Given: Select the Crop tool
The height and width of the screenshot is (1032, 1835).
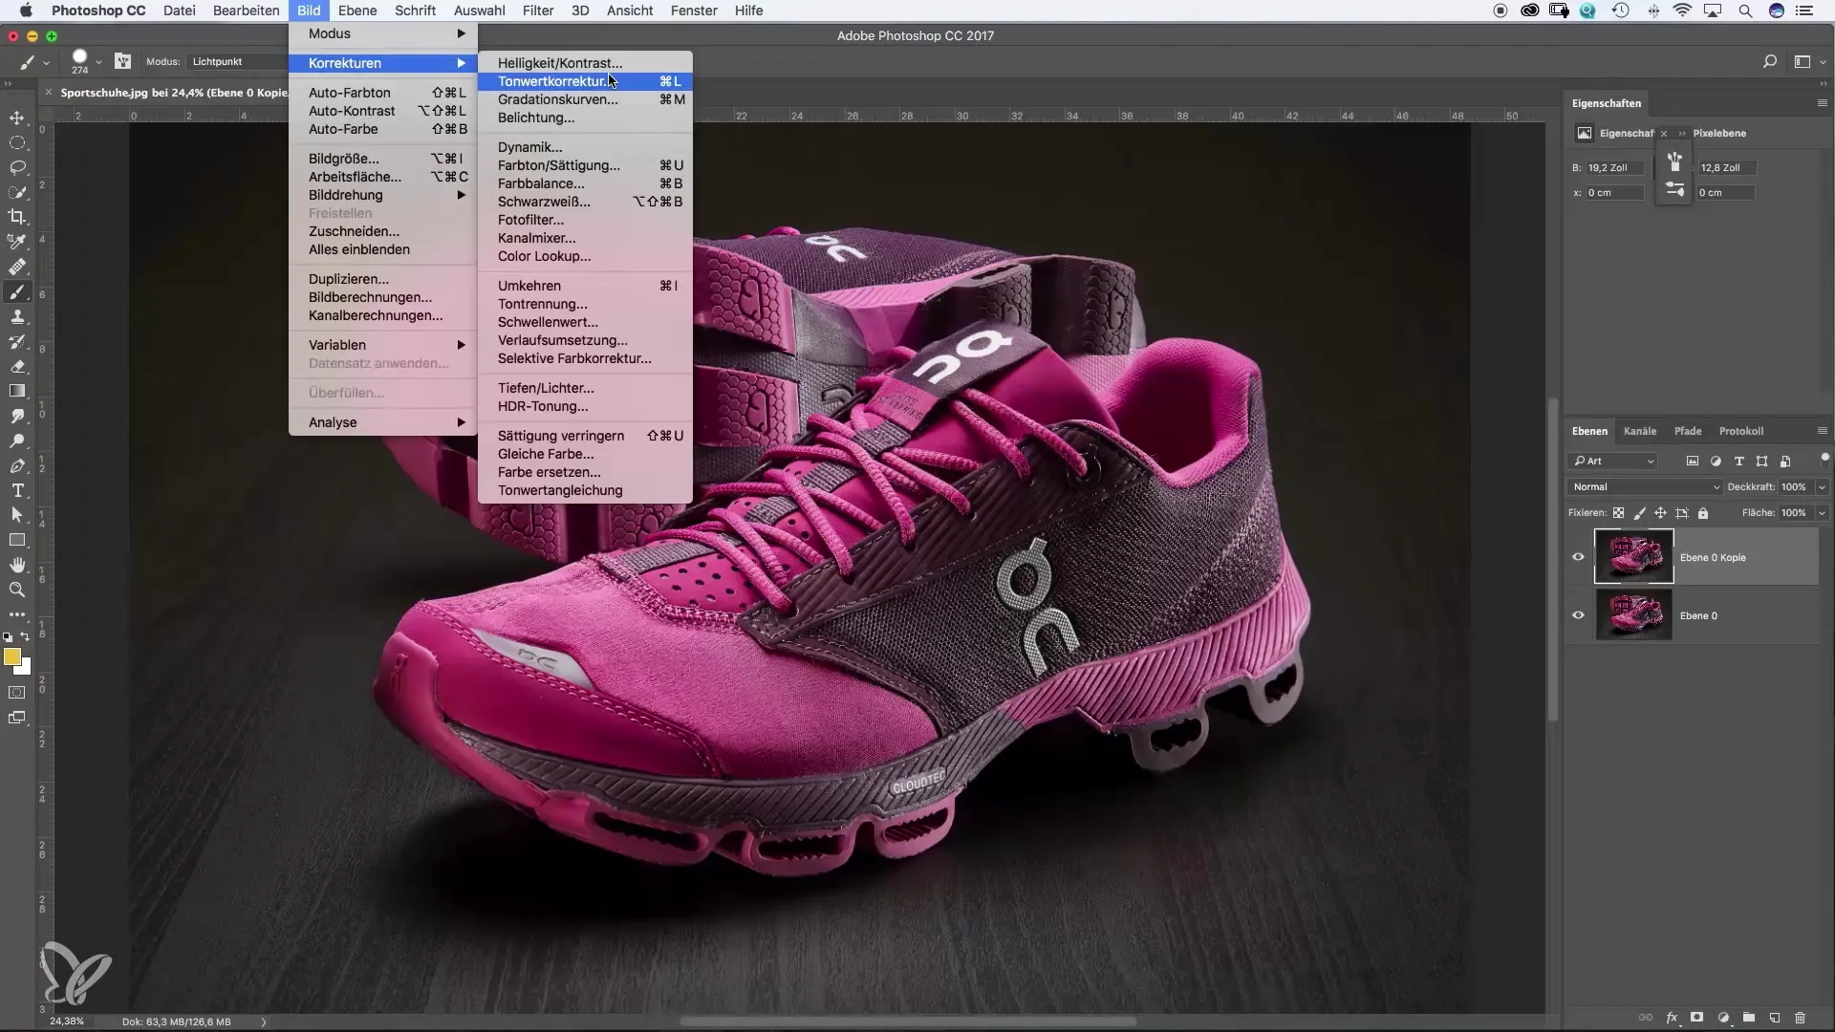Looking at the screenshot, I should click(17, 217).
